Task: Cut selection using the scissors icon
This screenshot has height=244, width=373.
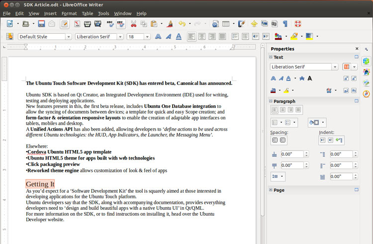Action: [133, 24]
